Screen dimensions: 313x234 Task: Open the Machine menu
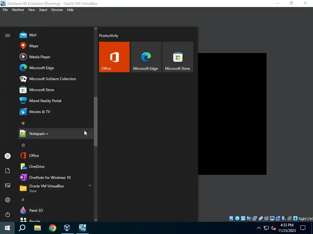point(18,10)
